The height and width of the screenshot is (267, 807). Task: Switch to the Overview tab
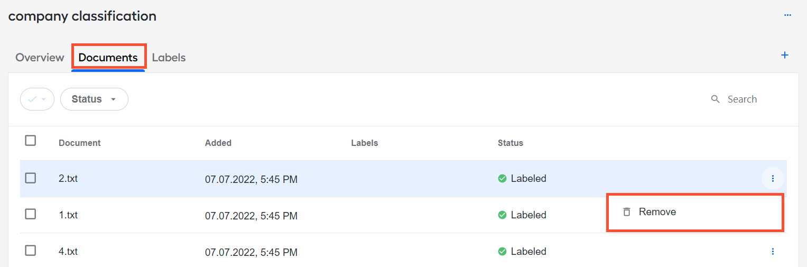coord(40,57)
